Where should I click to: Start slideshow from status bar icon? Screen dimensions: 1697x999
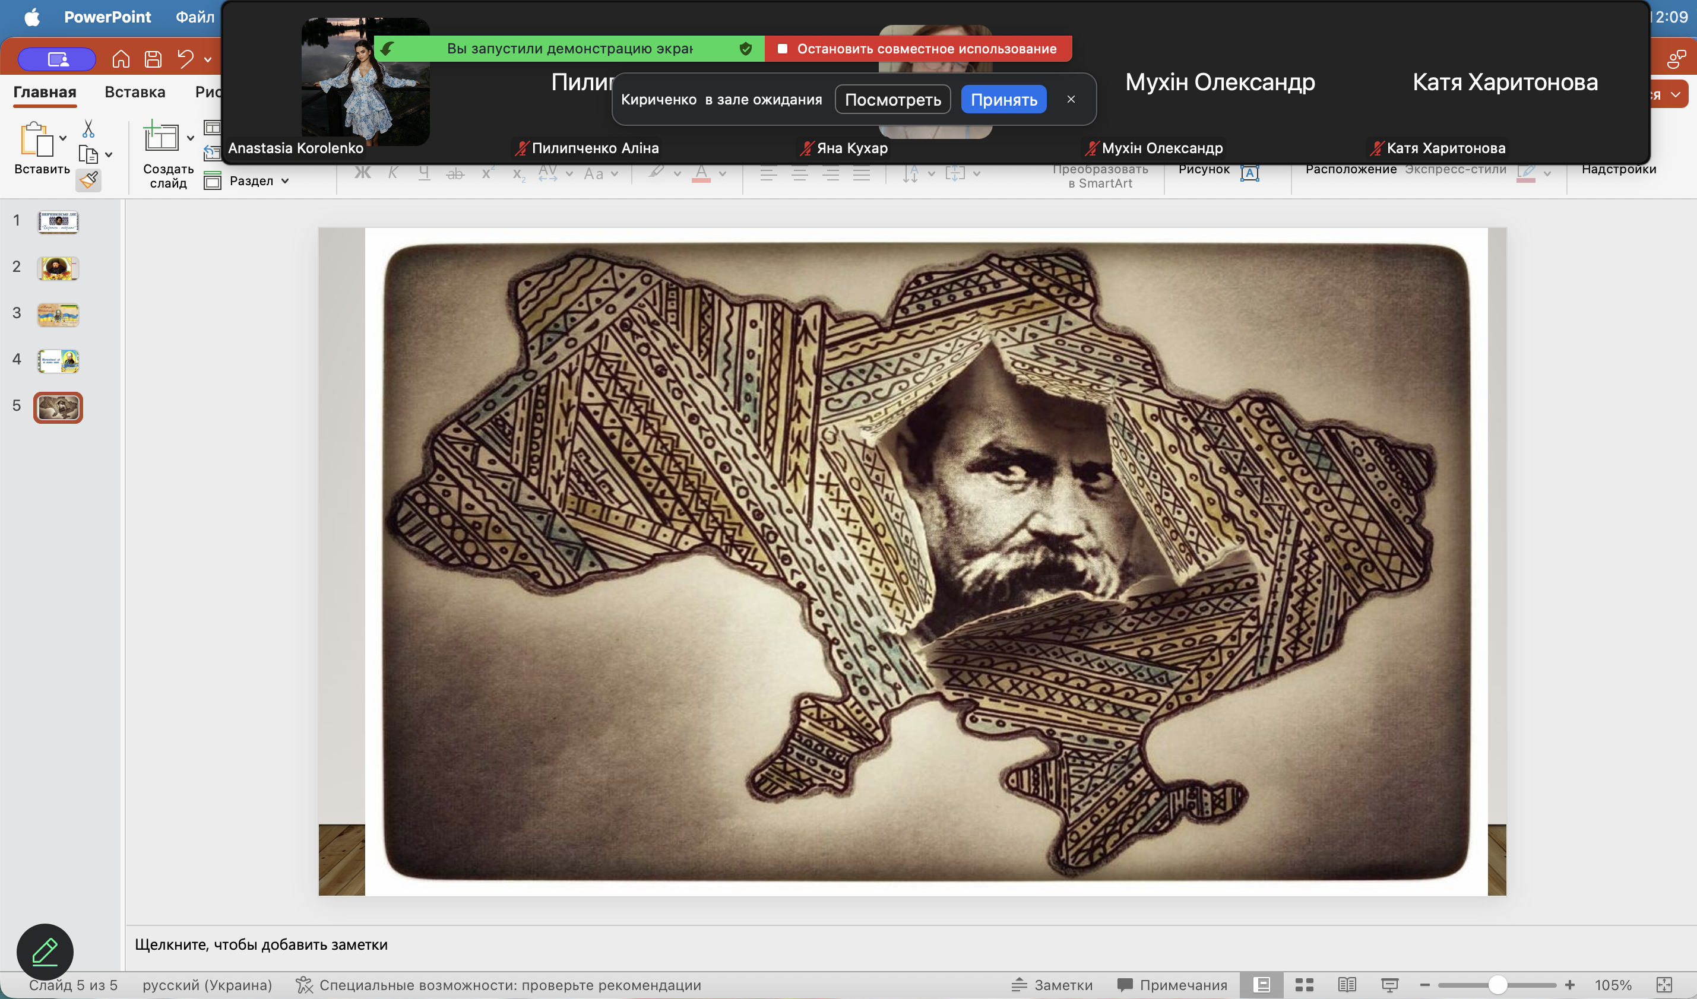point(1390,985)
